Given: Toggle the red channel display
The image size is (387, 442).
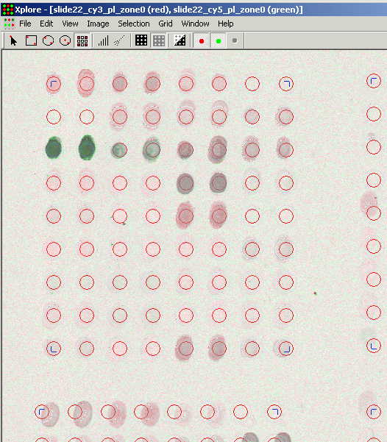Looking at the screenshot, I should click(x=202, y=41).
